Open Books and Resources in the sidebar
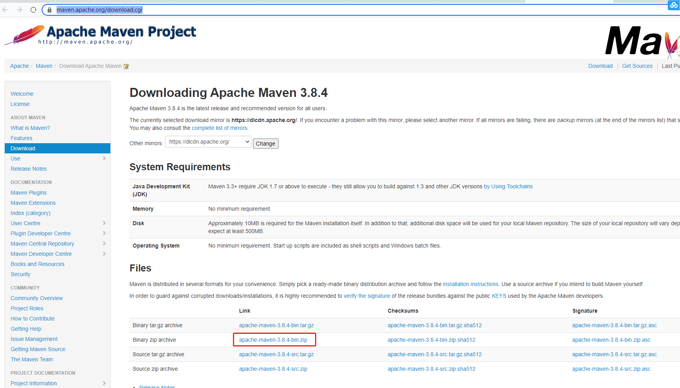680x388 pixels. pos(38,264)
